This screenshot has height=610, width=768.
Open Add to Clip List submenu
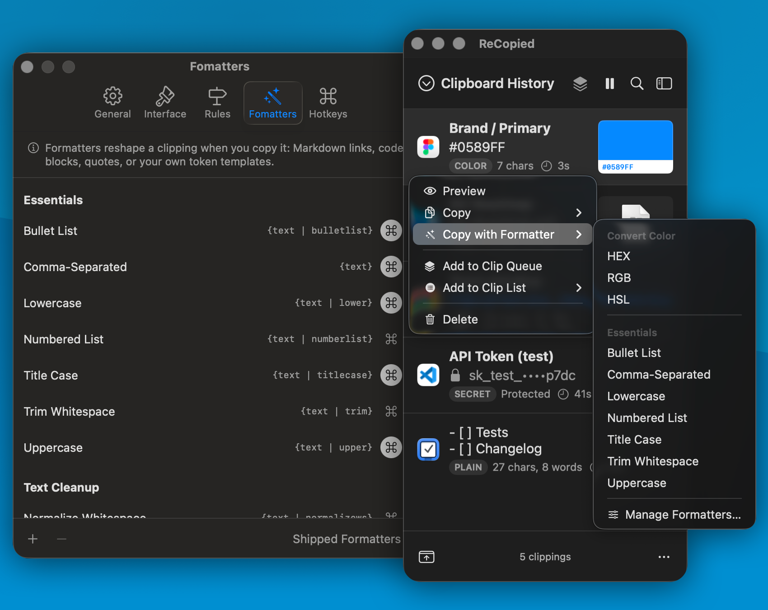pos(502,288)
